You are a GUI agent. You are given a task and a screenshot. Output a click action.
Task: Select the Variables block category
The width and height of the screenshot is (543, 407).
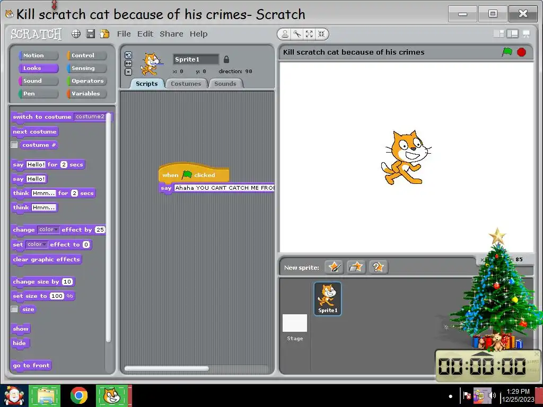point(86,93)
